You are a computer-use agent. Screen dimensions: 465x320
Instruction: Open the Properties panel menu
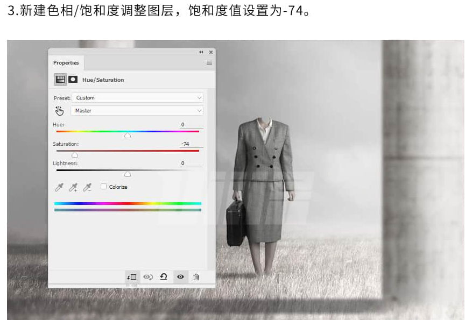point(209,62)
